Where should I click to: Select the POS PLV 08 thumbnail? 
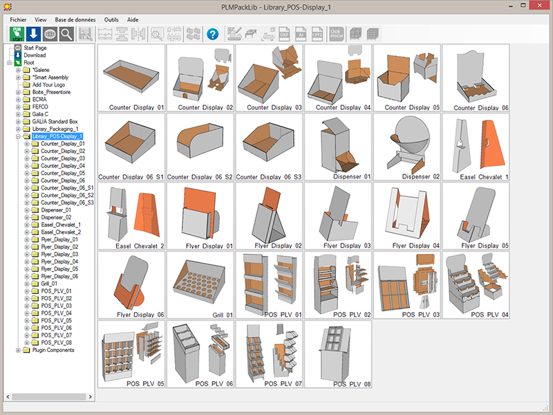point(338,353)
